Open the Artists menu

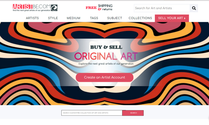(32, 18)
